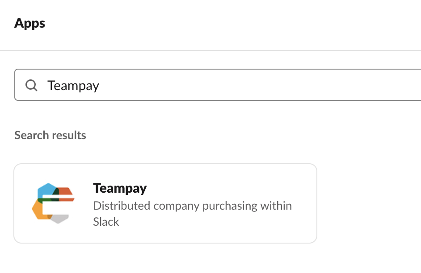Click the word Slack in the description
421x273 pixels.
(106, 222)
